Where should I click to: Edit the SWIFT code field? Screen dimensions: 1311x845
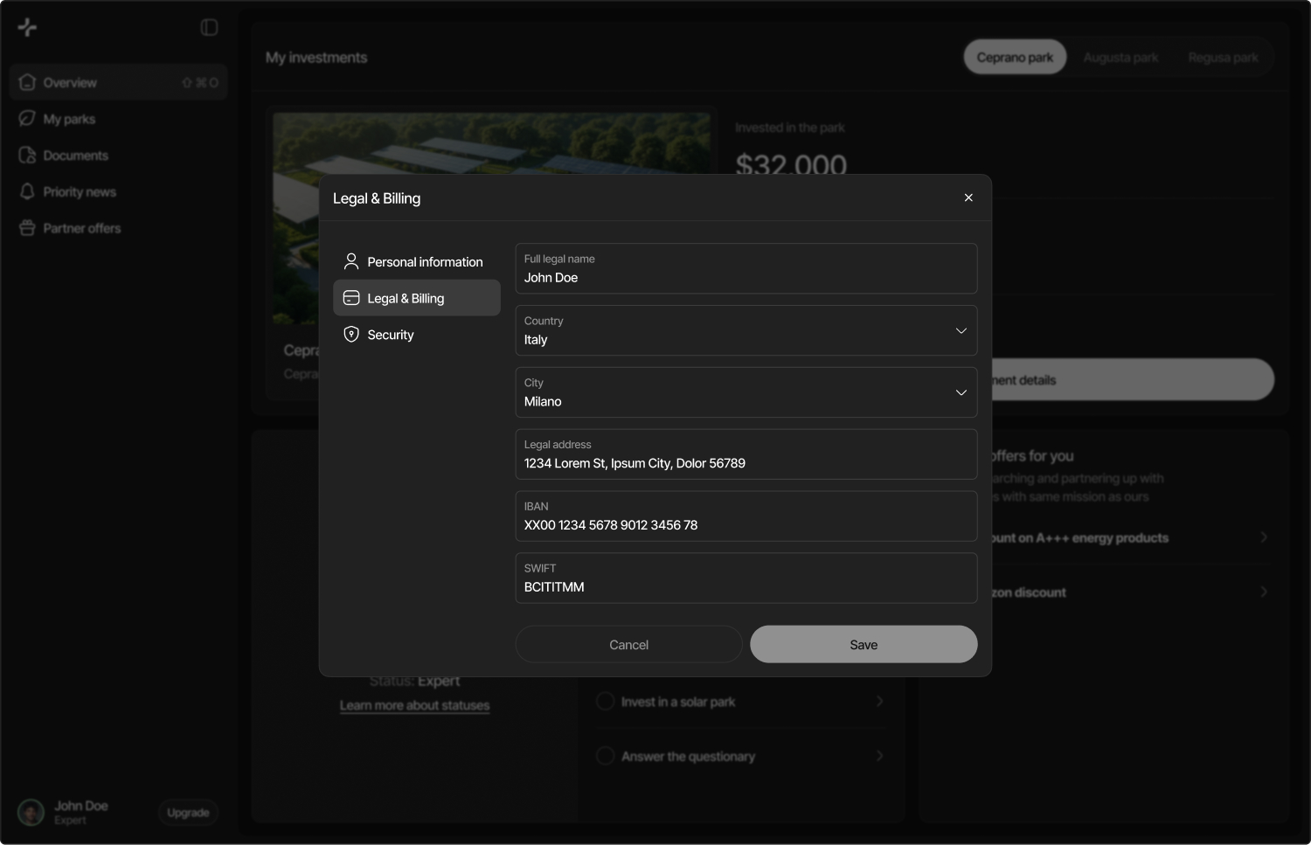(x=746, y=578)
